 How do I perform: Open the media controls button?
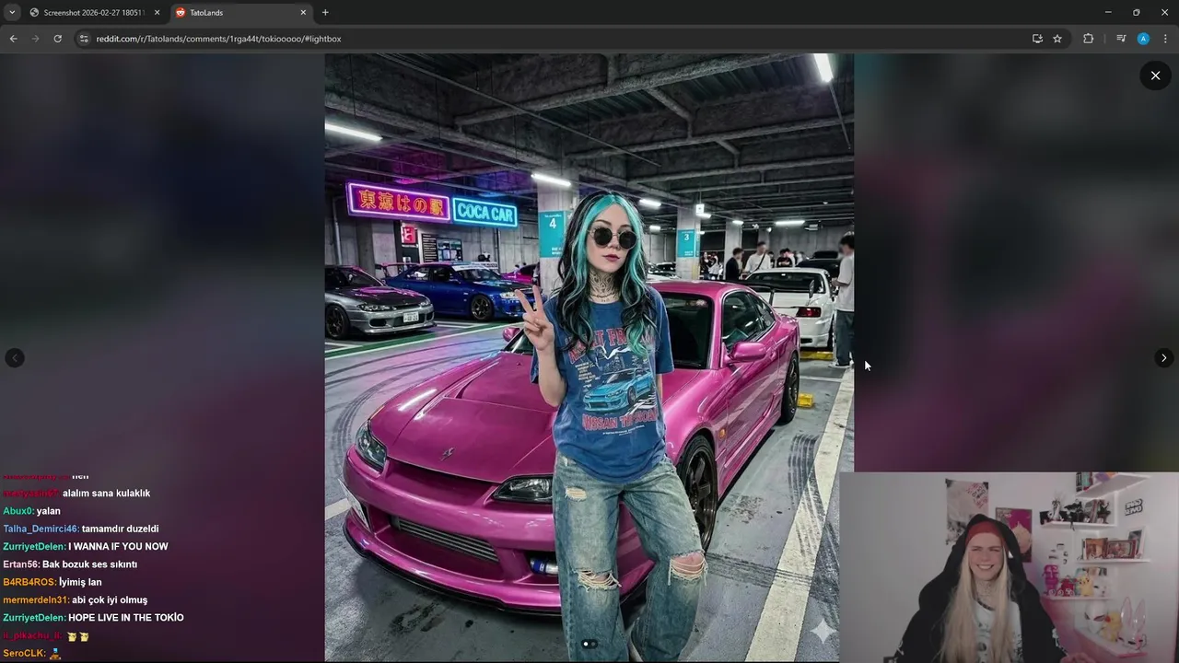click(x=1121, y=39)
